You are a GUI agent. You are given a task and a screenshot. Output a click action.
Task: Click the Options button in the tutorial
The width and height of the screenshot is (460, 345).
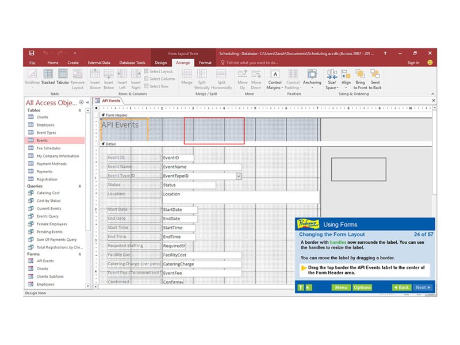[362, 287]
